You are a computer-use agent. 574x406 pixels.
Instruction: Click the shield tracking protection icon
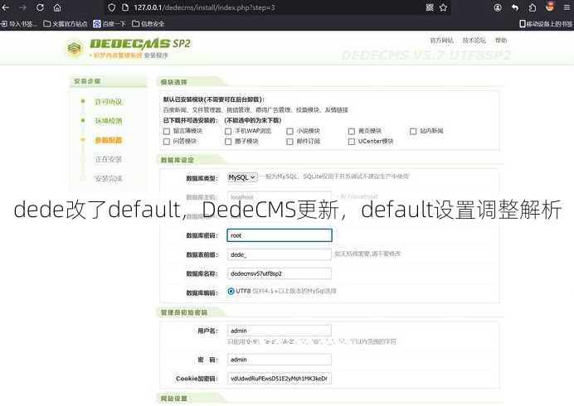(x=112, y=7)
